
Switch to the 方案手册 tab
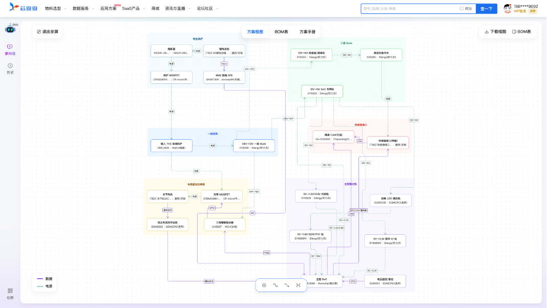tap(307, 32)
